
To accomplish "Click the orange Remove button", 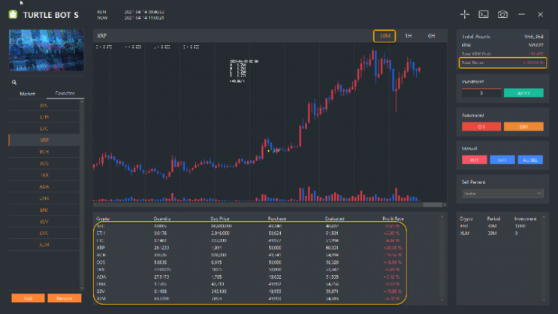I will (x=65, y=298).
